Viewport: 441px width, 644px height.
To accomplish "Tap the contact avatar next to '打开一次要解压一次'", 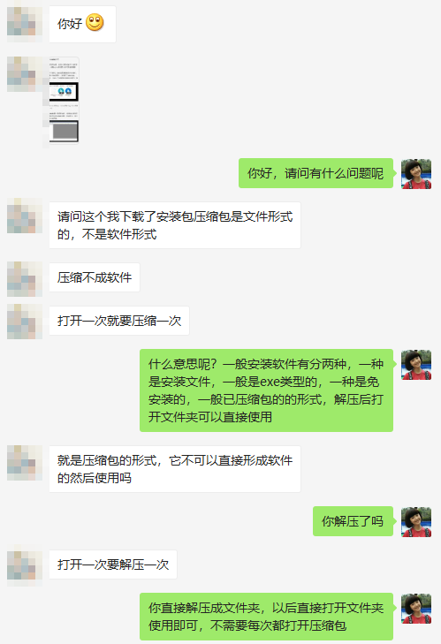I will coord(25,565).
